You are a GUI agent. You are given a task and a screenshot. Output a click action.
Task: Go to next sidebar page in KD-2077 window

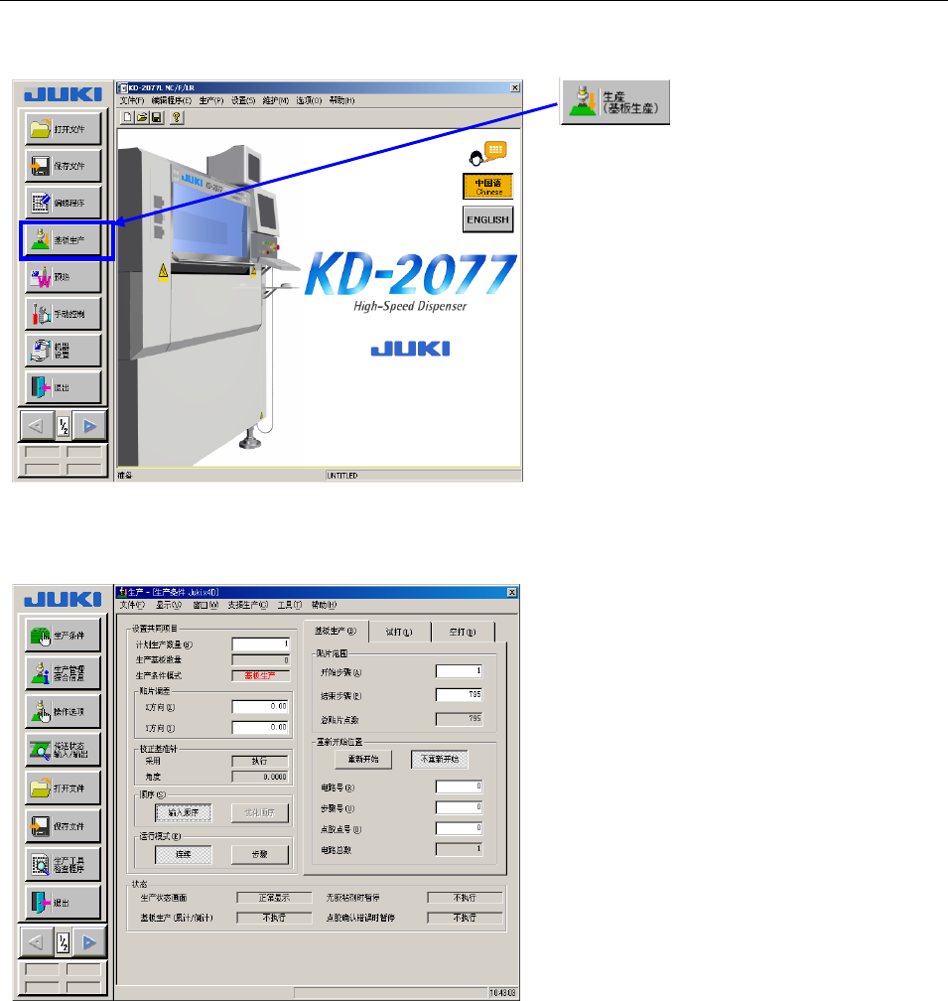89,426
